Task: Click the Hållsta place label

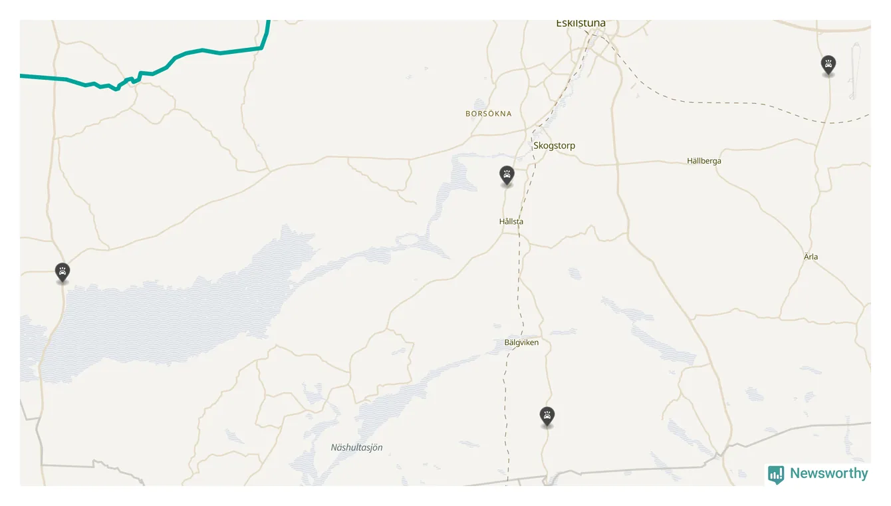Action: (511, 221)
